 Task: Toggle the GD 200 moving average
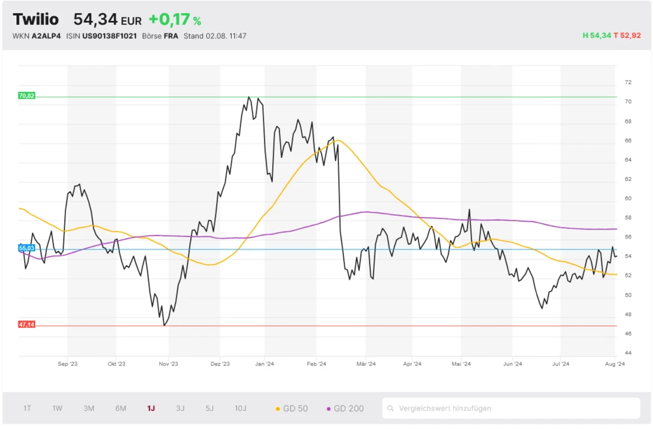(x=345, y=409)
